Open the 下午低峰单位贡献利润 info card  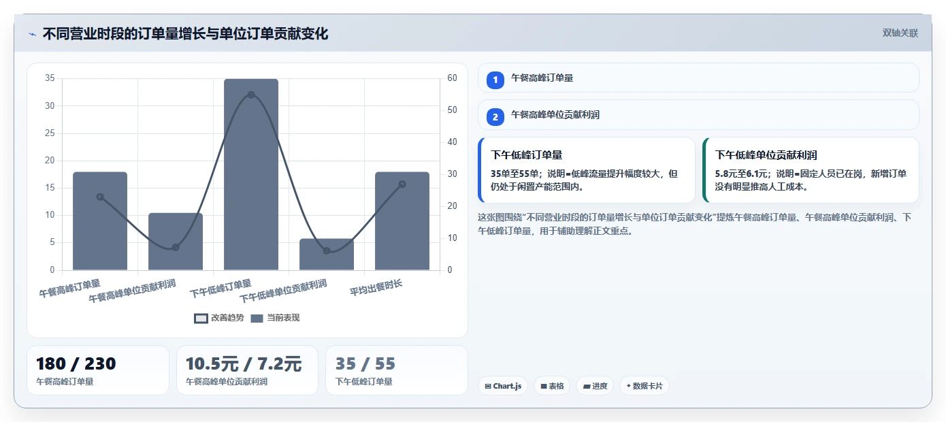point(811,170)
